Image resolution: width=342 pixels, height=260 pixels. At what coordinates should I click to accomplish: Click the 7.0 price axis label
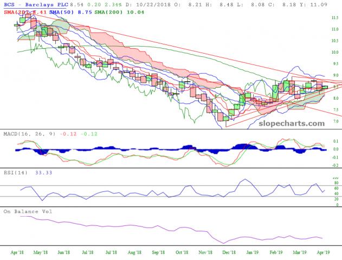(x=335, y=121)
